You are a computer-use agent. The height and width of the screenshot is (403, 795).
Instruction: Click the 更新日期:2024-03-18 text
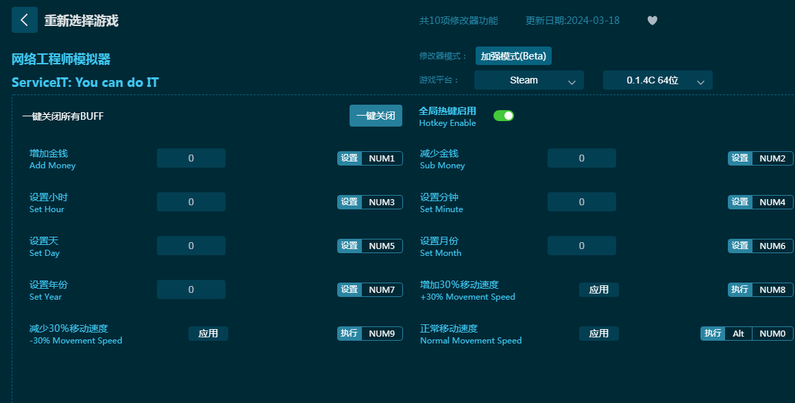click(x=572, y=21)
